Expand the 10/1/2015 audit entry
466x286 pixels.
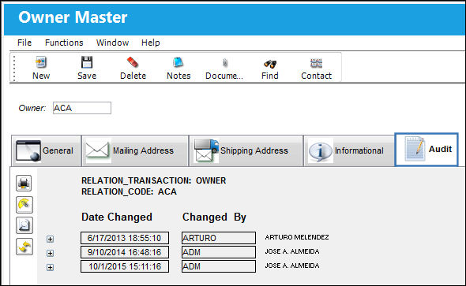click(x=50, y=267)
